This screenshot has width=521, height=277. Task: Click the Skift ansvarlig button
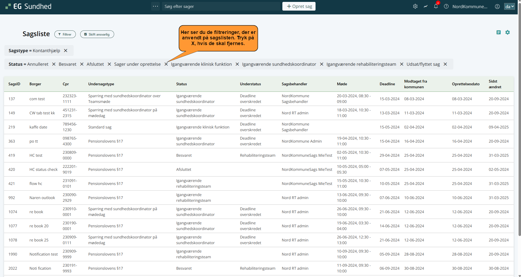[x=97, y=34]
